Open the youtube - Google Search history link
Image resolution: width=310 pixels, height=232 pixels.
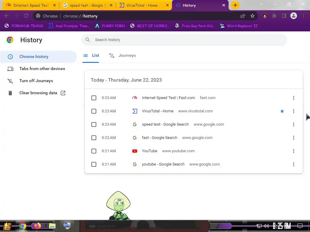tap(163, 164)
